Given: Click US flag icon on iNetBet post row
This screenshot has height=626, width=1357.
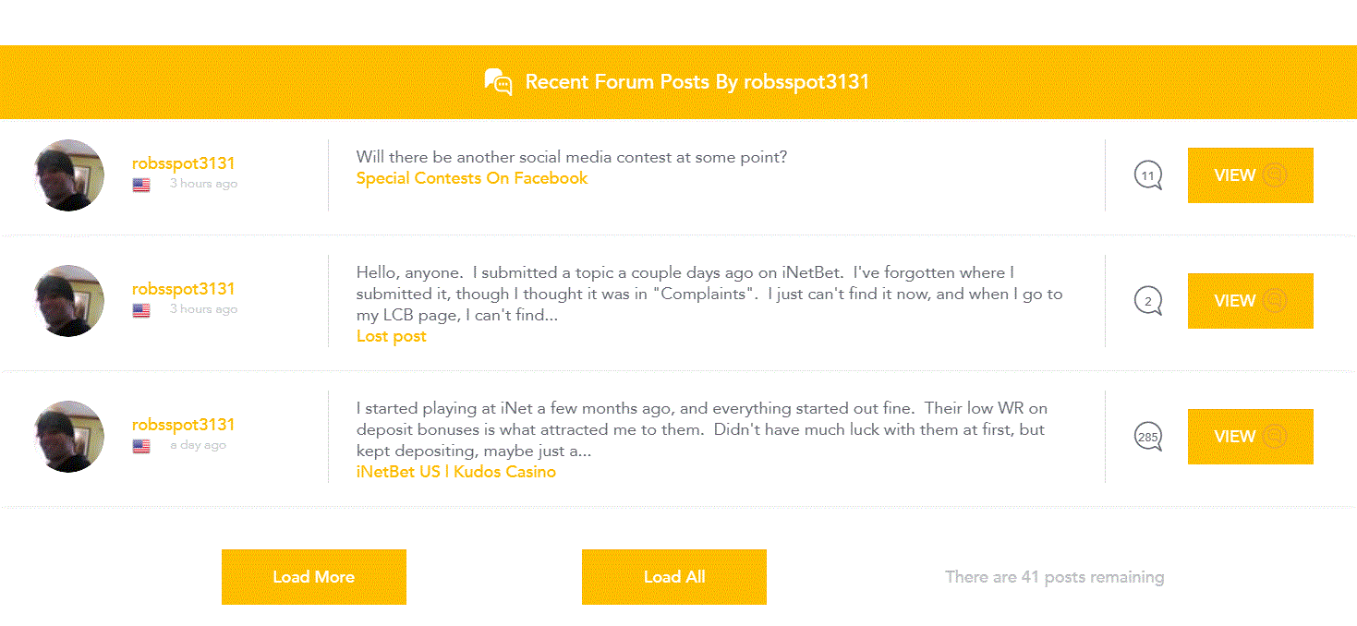Looking at the screenshot, I should (x=141, y=446).
